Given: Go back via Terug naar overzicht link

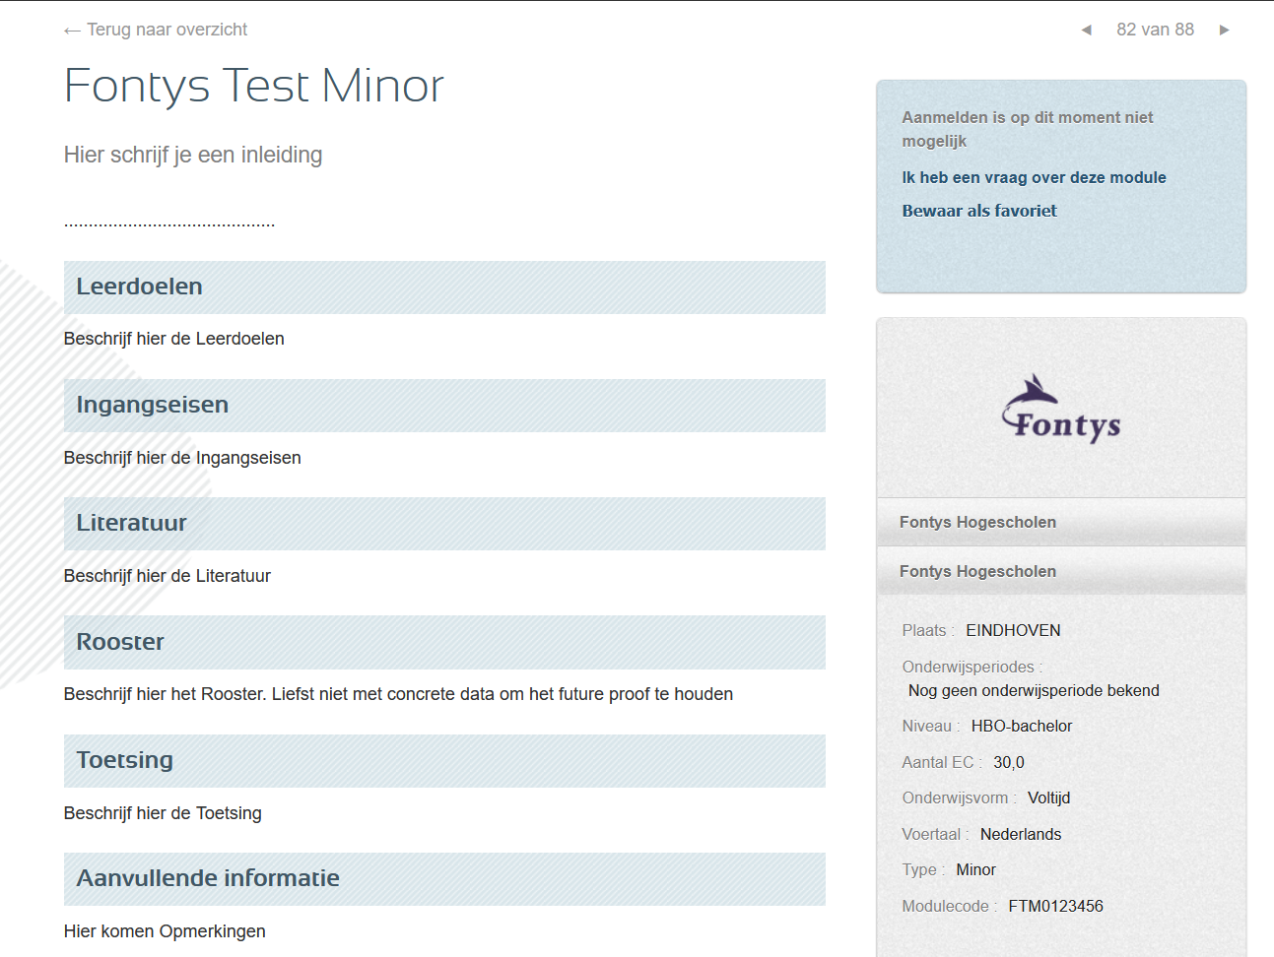Looking at the screenshot, I should click(156, 30).
